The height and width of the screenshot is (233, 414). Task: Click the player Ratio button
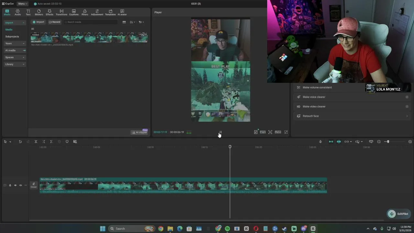pyautogui.click(x=278, y=132)
